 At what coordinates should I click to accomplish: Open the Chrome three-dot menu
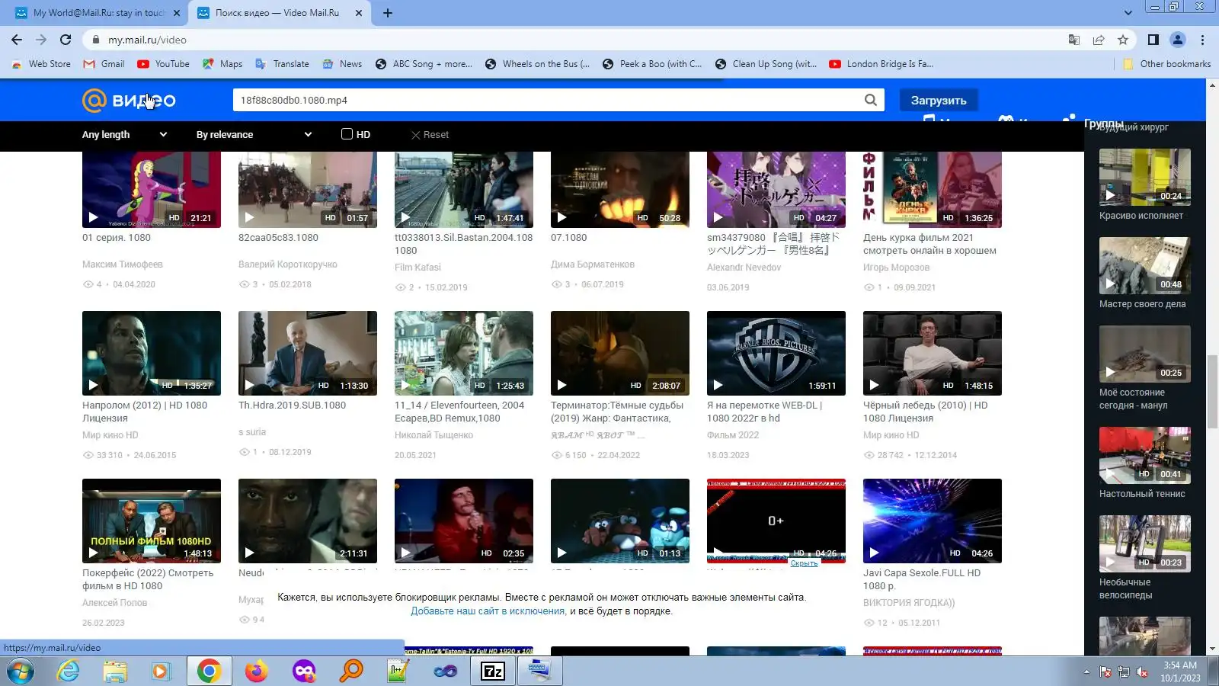coord(1202,40)
